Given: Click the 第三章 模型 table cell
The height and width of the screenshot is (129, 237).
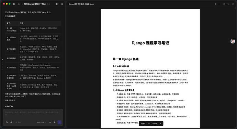Looking at the screenshot, I should pos(12,49).
